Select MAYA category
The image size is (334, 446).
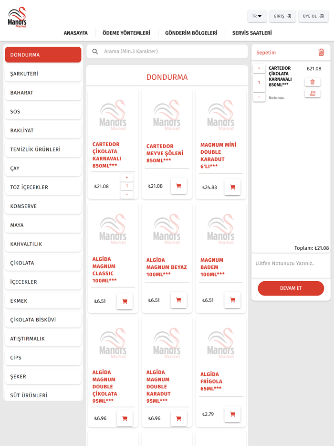tap(43, 225)
